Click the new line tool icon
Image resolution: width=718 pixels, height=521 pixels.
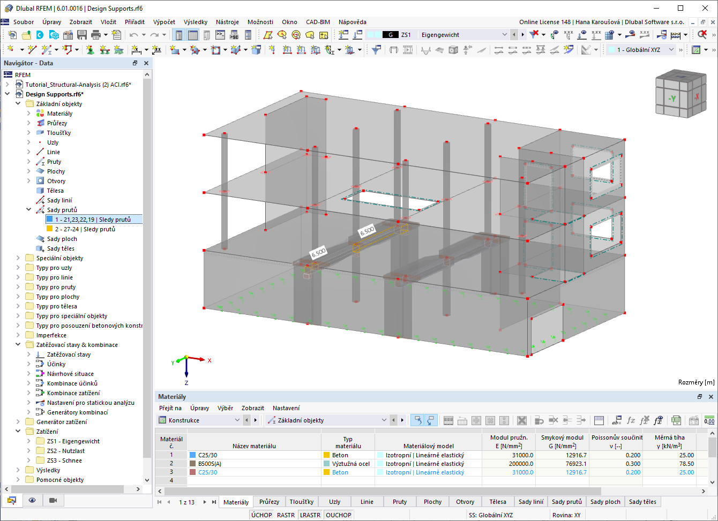pyautogui.click(x=32, y=50)
